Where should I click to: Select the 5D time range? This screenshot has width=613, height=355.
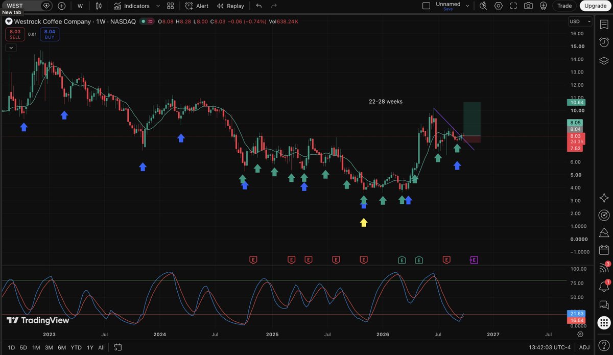(x=23, y=347)
